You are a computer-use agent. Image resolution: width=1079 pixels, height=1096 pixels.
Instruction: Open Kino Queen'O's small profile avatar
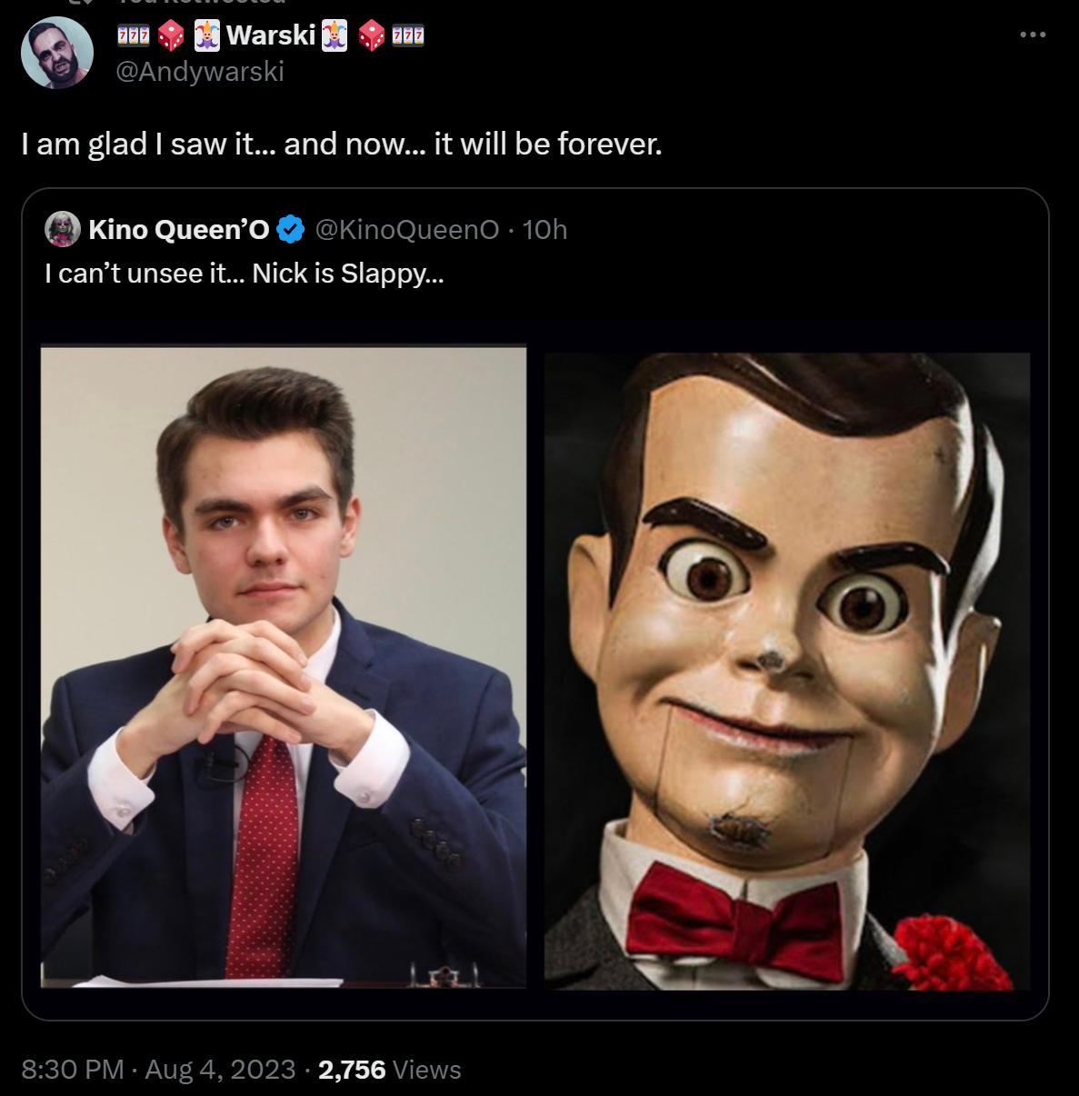63,229
